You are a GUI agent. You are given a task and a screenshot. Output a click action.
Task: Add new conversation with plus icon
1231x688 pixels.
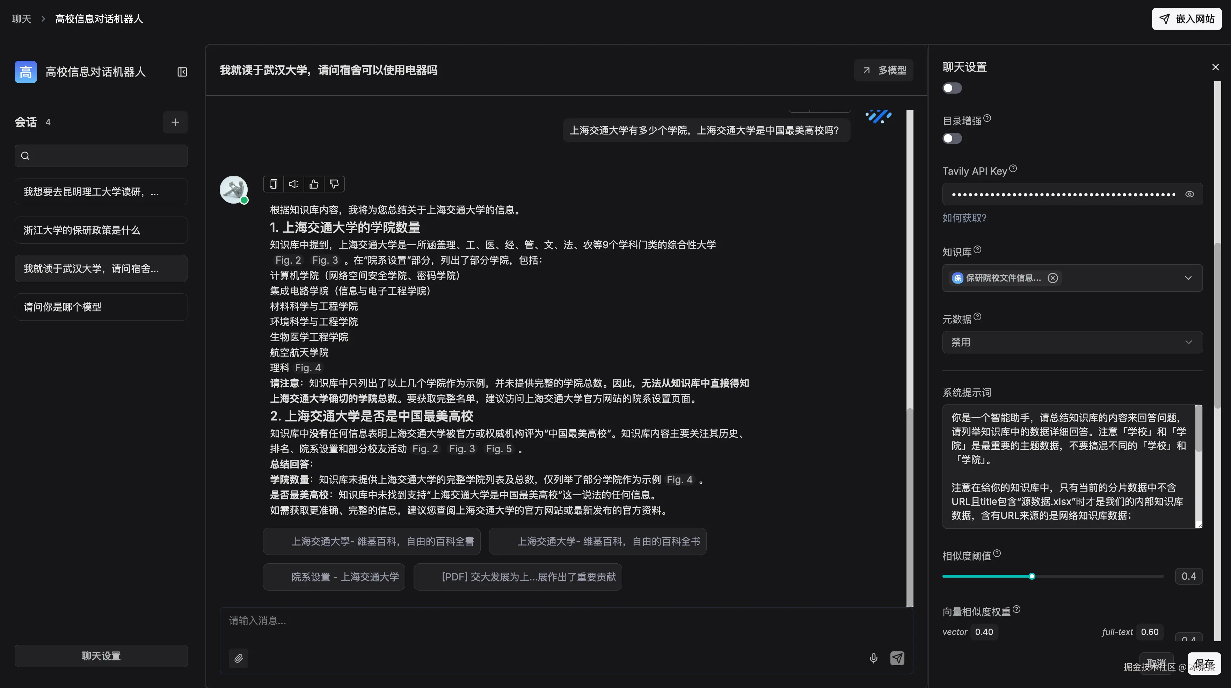[175, 122]
